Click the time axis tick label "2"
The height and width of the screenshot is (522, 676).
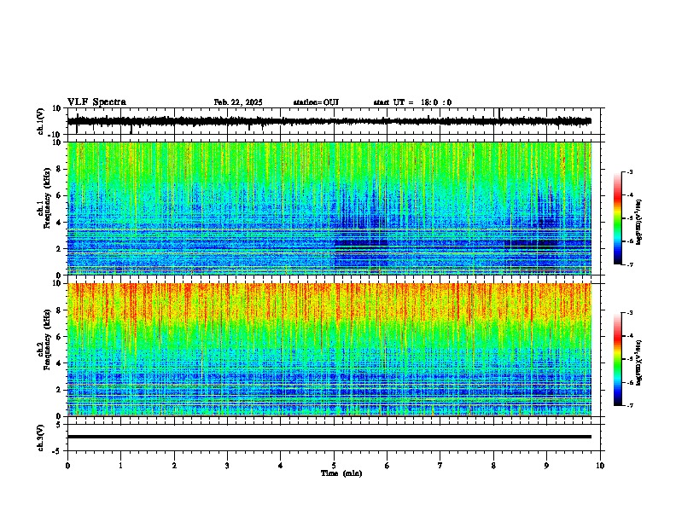coord(174,466)
